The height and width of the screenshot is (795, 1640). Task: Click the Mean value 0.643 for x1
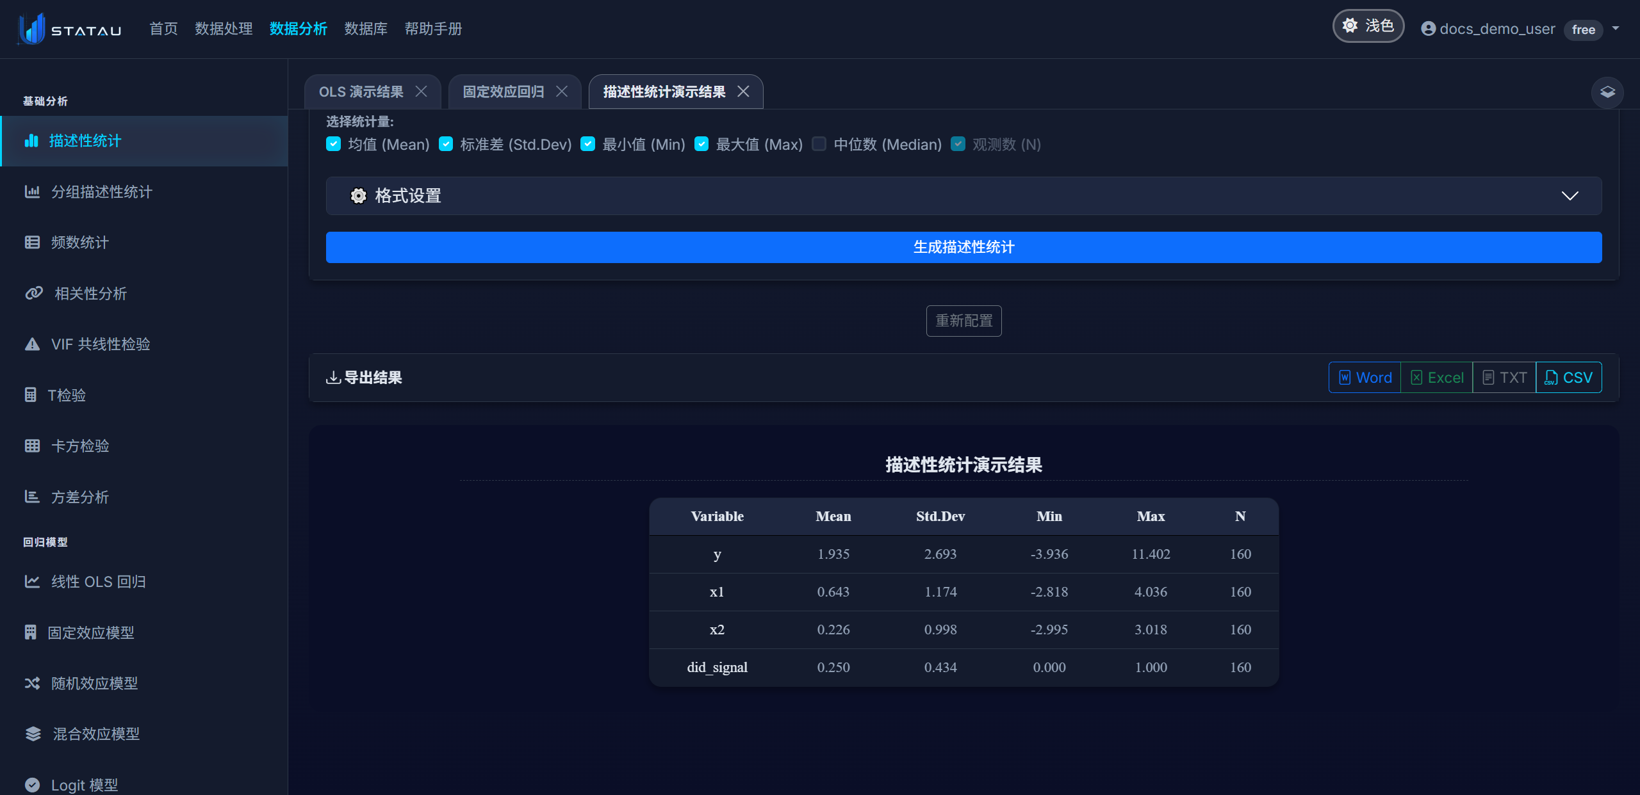tap(833, 592)
